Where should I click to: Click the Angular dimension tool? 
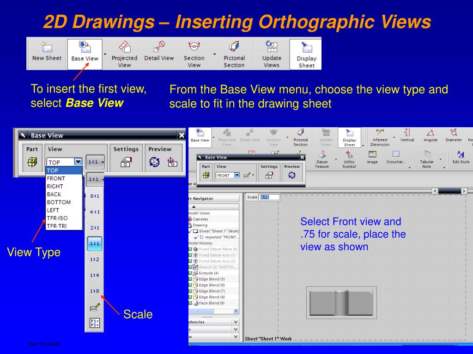[x=431, y=136]
